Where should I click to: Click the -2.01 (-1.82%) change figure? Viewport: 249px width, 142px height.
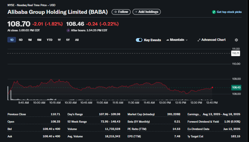coord(47,24)
